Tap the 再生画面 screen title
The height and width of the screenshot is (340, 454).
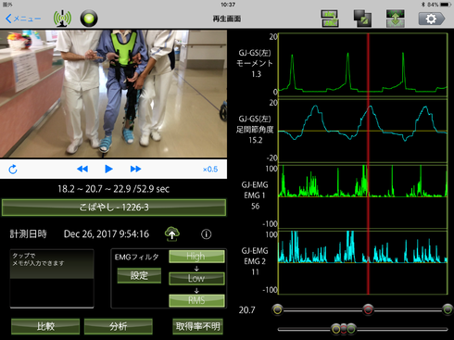tap(227, 19)
